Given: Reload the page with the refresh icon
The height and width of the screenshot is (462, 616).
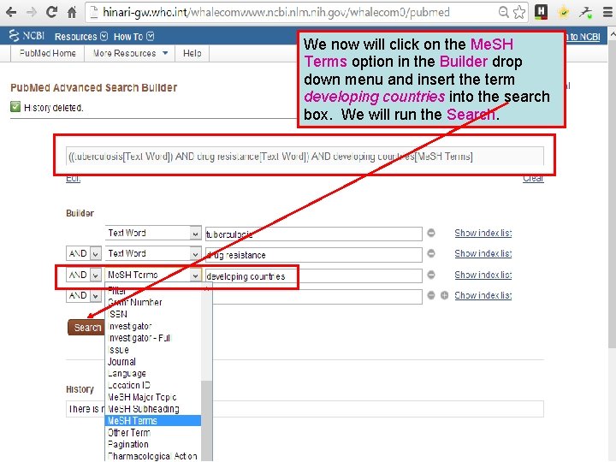Looking at the screenshot, I should click(x=51, y=12).
